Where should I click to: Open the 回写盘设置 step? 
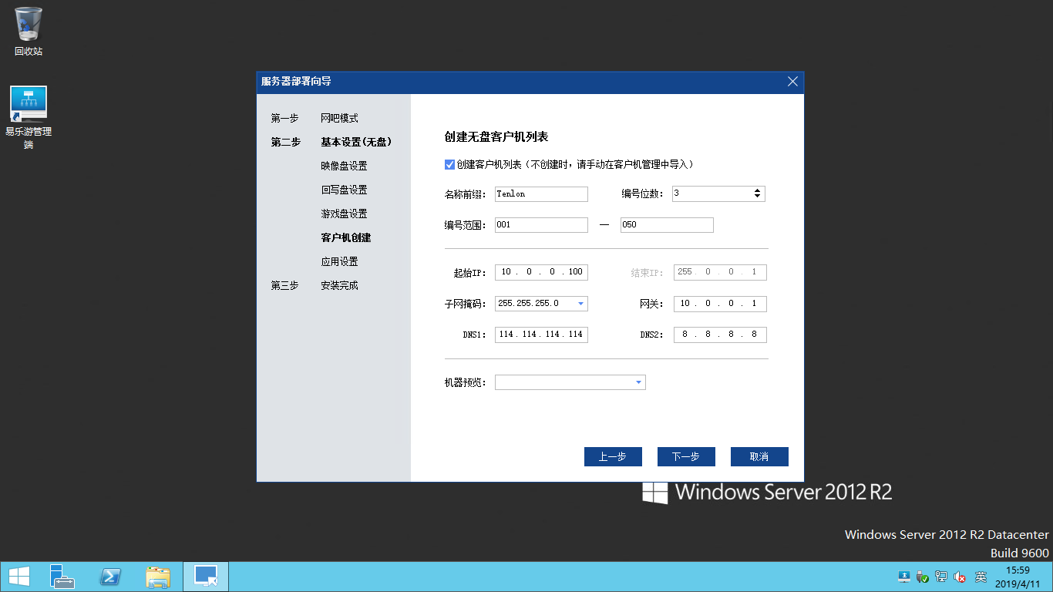(344, 190)
